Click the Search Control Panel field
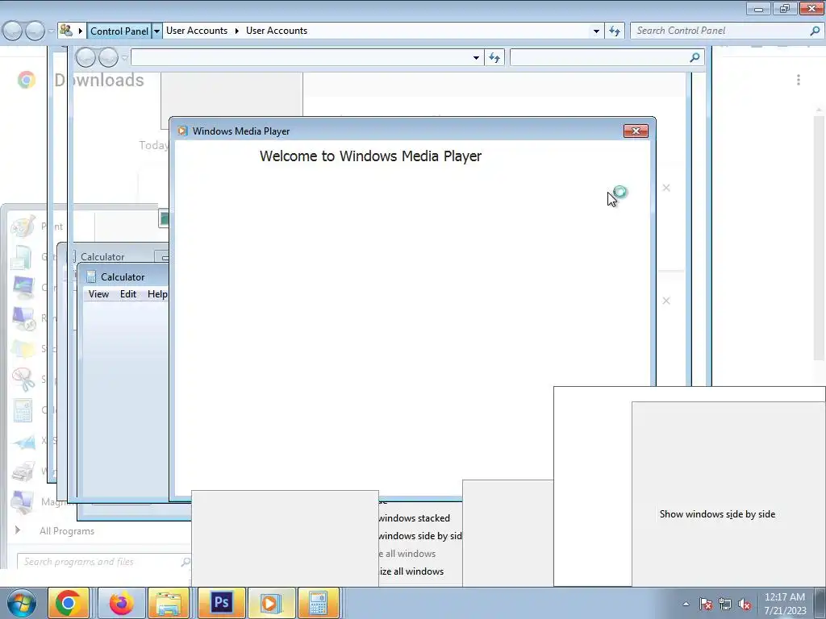This screenshot has height=619, width=826. coord(727,31)
